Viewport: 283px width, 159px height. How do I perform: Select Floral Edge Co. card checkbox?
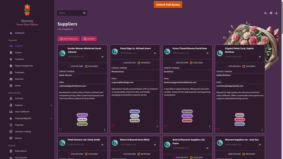[x=113, y=126]
